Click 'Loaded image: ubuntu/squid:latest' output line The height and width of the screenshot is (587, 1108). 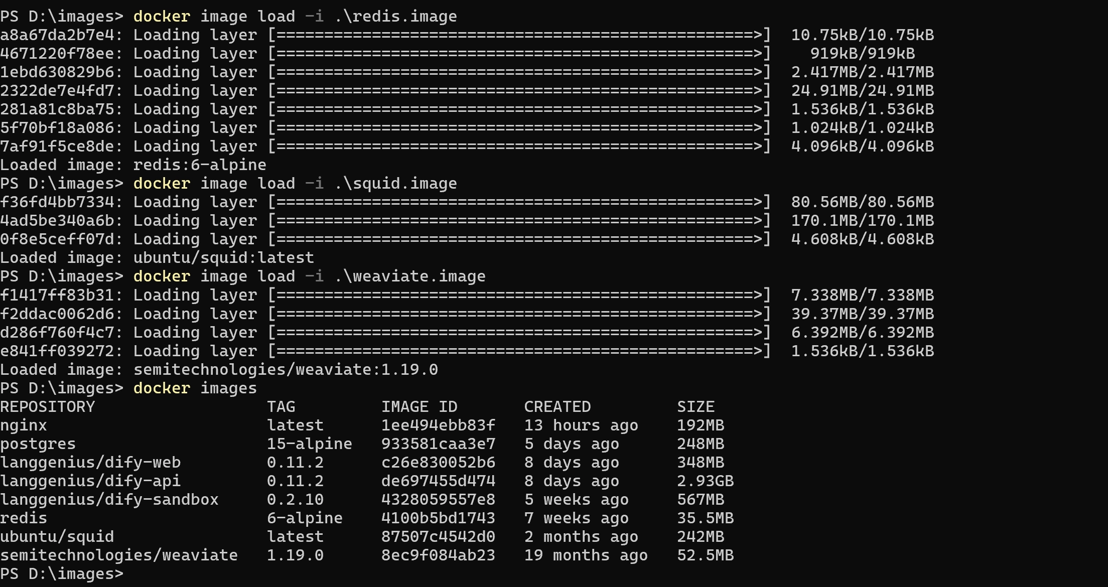pyautogui.click(x=157, y=258)
